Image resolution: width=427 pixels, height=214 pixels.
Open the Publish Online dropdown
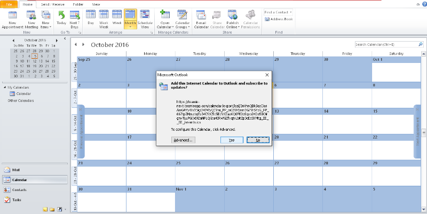tap(233, 19)
